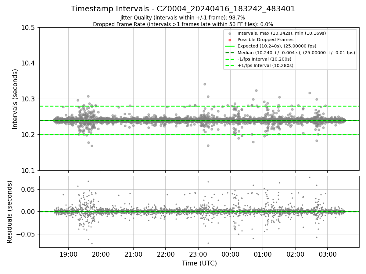
Task: Select the Jitter Quality 98.7% subtitle line
Action: 183,18
